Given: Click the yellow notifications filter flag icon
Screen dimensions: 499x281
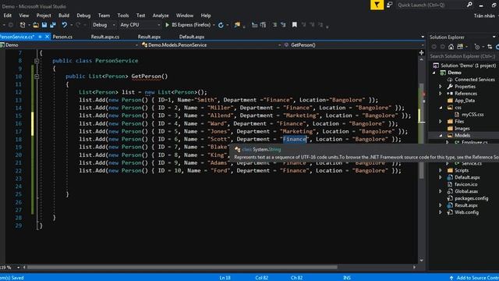Looking at the screenshot, I should [x=377, y=5].
